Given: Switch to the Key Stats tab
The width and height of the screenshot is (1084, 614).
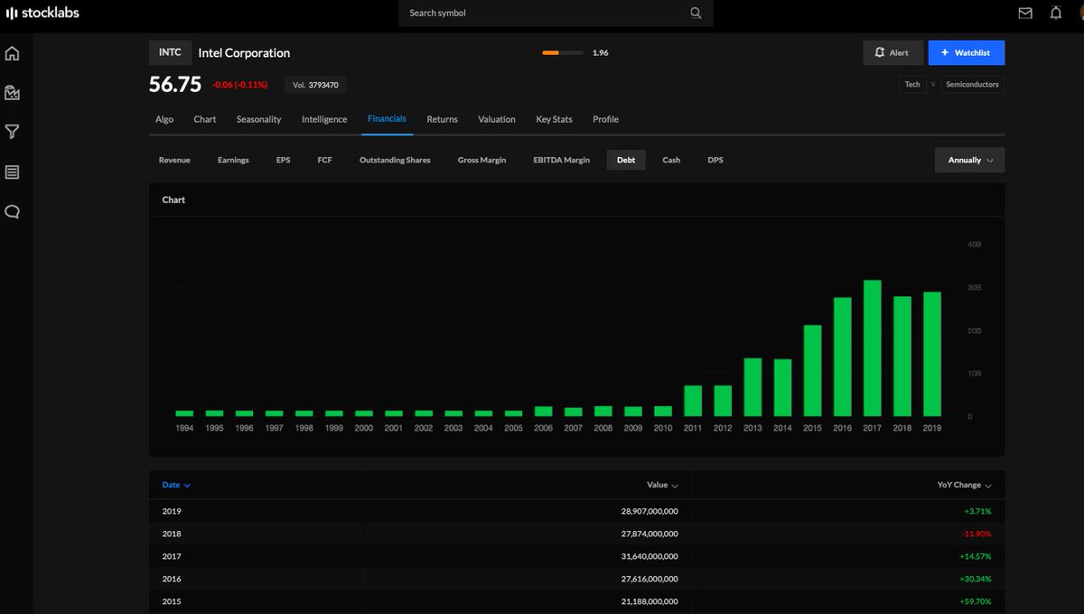Looking at the screenshot, I should (x=554, y=119).
